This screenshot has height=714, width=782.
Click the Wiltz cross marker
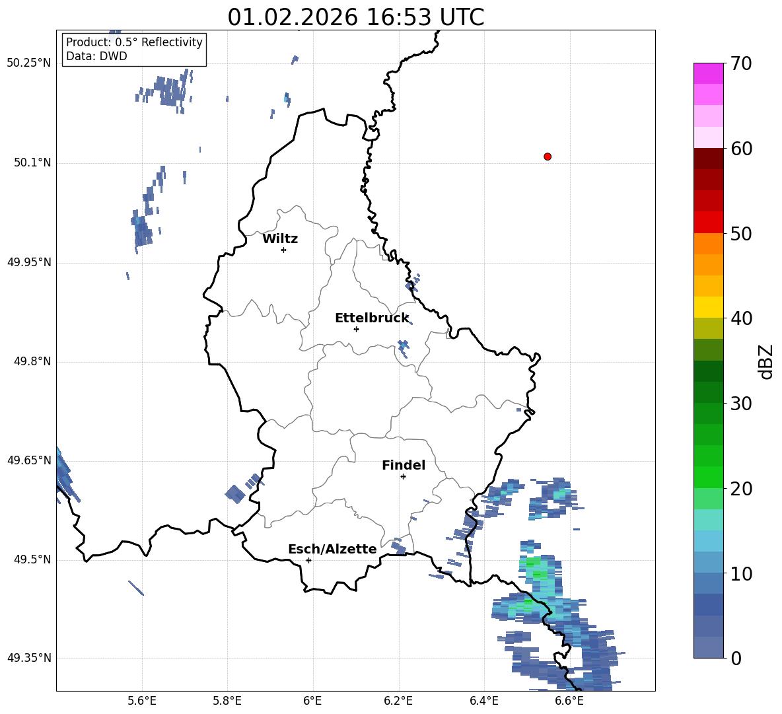(284, 250)
